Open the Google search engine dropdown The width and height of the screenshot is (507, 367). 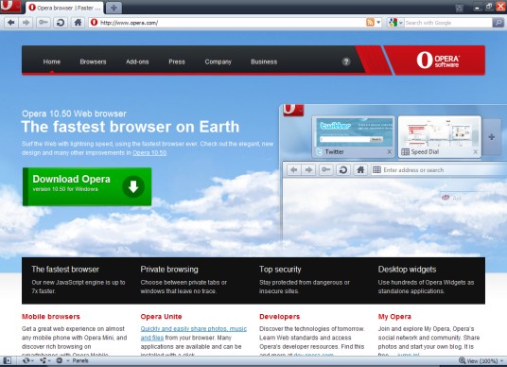(x=395, y=23)
